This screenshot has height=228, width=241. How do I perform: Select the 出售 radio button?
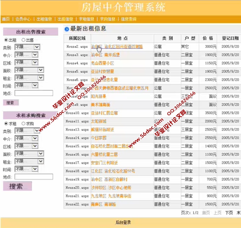click(x=23, y=40)
